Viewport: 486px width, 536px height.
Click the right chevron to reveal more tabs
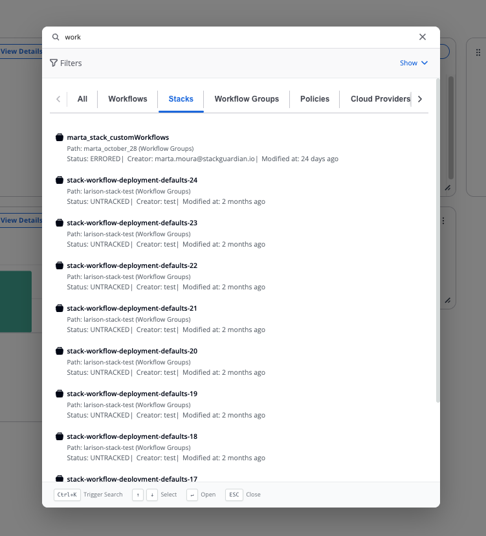click(419, 99)
